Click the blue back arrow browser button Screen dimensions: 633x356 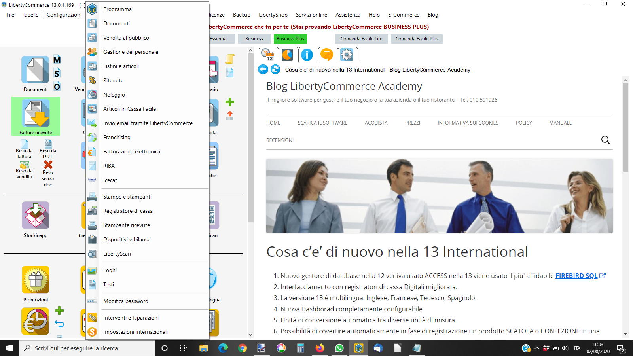[x=263, y=69]
